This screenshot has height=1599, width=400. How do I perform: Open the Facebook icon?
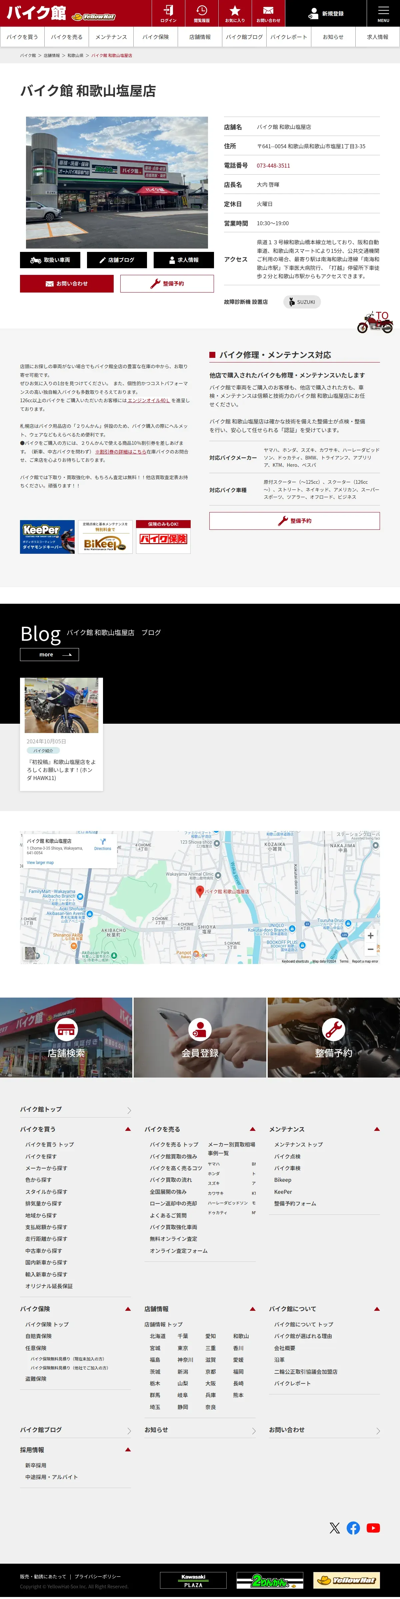(x=353, y=1528)
